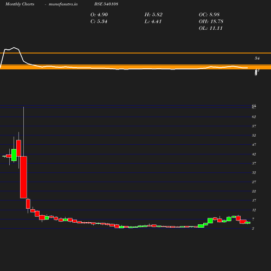Click the close price "C: 5.34"

click(99, 22)
